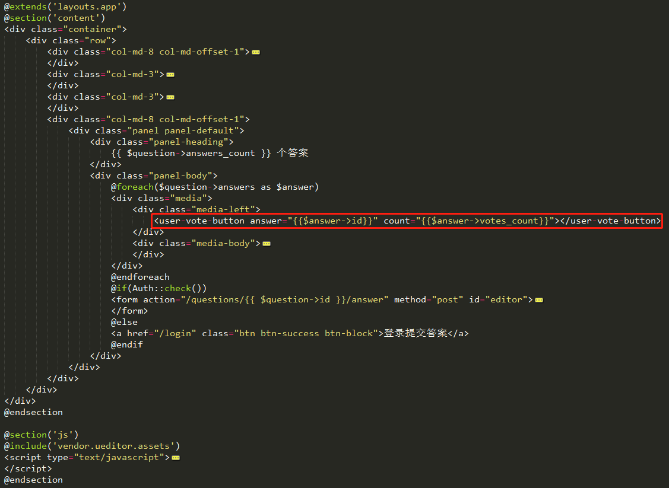Unfold the collapsed form block marker
The height and width of the screenshot is (488, 669).
(539, 300)
